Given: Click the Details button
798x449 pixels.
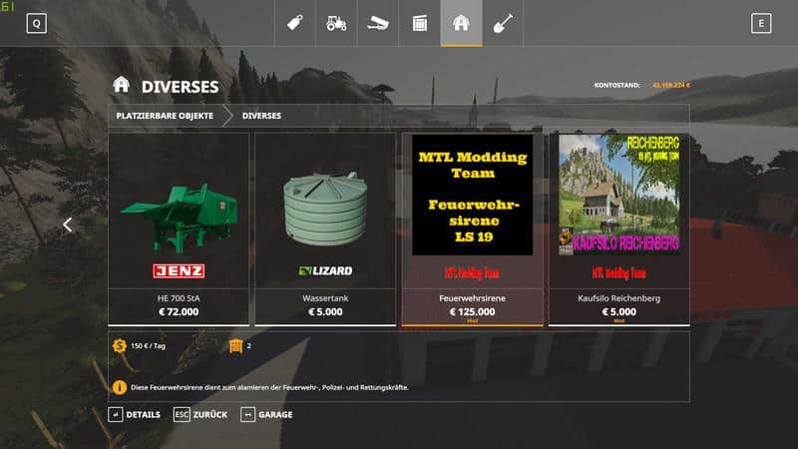Looking at the screenshot, I should click(x=135, y=414).
